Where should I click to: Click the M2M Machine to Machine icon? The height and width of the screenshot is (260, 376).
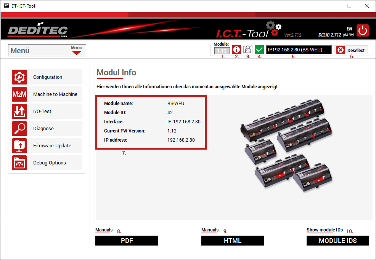point(19,94)
